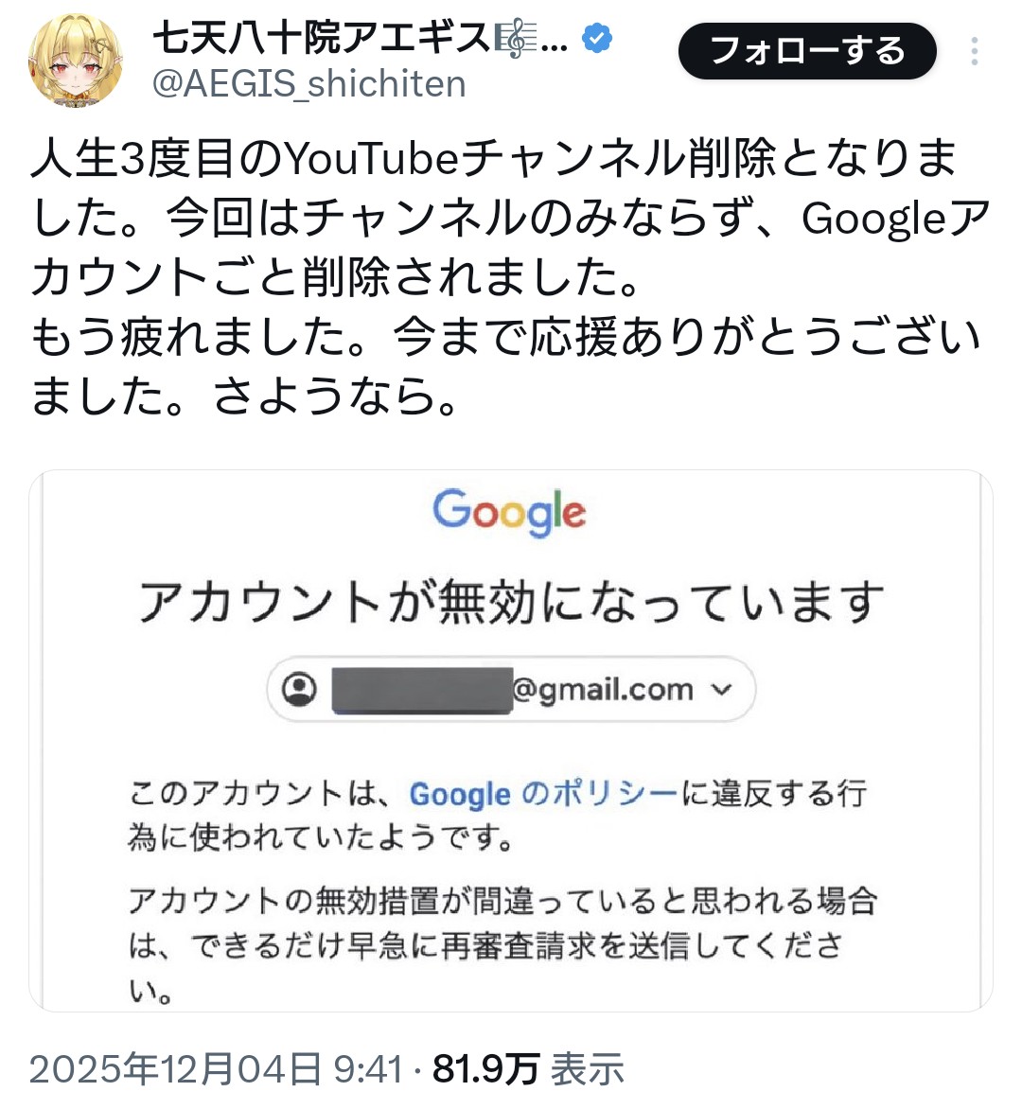Click the account person icon beside the email
Screen dimensions: 1022x1109
coord(300,689)
